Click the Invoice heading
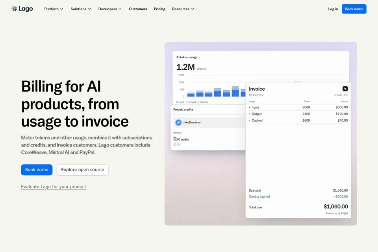Screen dimensions: 378x252 [x=257, y=89]
